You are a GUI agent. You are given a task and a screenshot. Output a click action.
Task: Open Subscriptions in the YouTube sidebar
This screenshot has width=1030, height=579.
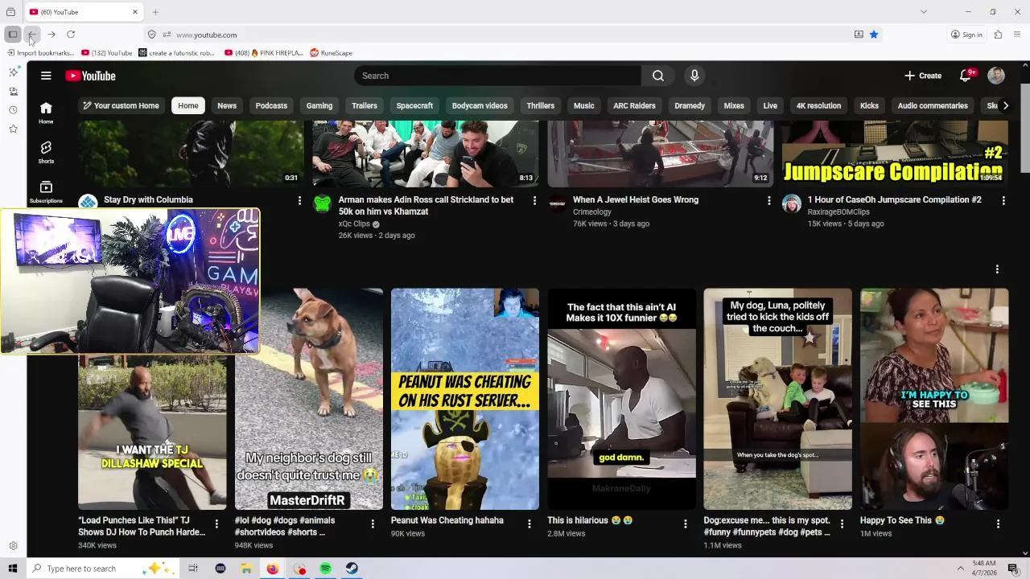(46, 191)
